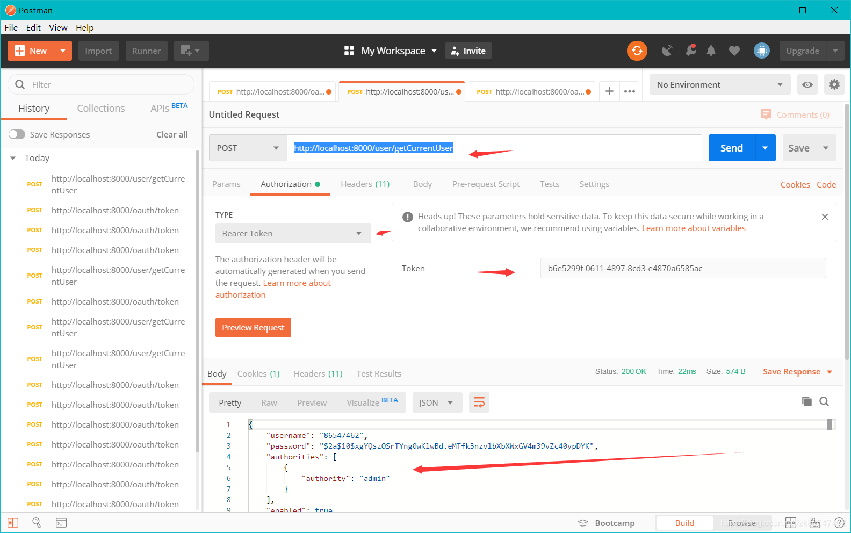Click the Preview Request button
This screenshot has width=851, height=533.
tap(253, 327)
